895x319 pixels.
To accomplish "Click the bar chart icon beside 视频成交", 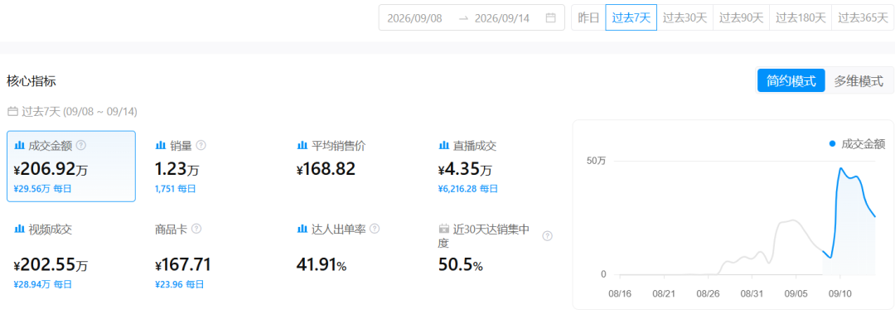I will tap(18, 229).
